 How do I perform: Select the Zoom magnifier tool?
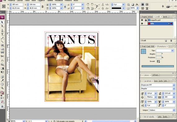(2, 88)
